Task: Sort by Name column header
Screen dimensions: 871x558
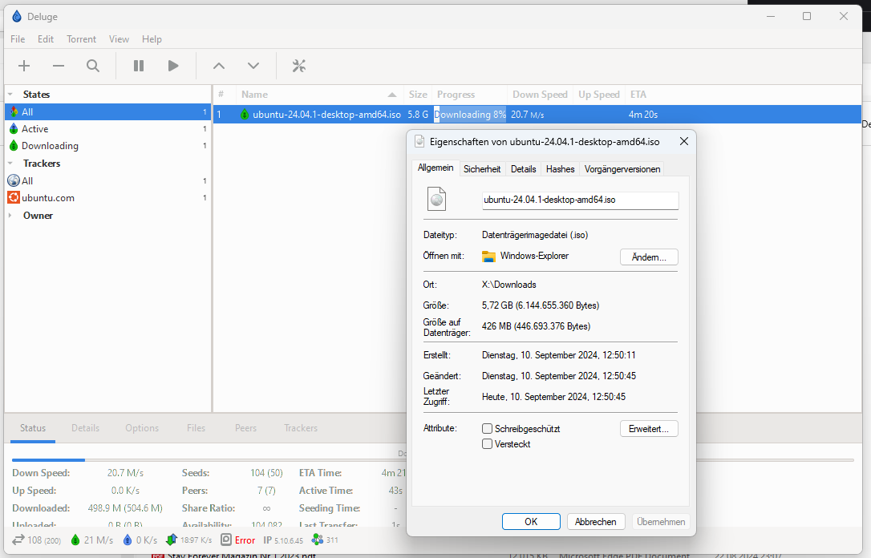Action: (x=319, y=95)
